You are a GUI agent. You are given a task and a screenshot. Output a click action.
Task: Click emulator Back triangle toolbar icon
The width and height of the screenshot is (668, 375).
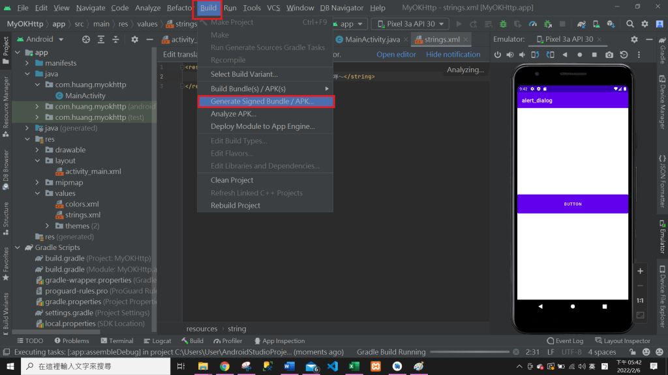[565, 55]
